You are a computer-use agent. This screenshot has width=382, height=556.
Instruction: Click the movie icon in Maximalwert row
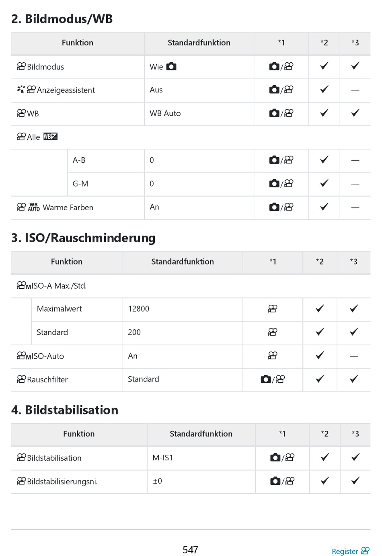(x=273, y=309)
